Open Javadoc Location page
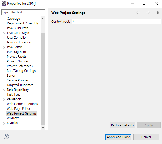 (x=19, y=42)
